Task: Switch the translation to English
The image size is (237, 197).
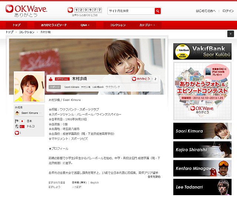Action: [x=94, y=183]
